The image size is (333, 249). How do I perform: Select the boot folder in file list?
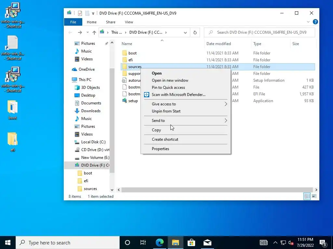point(132,53)
